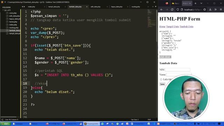
Task: Switch to edit_data.php editor tab
Action: tap(96, 7)
